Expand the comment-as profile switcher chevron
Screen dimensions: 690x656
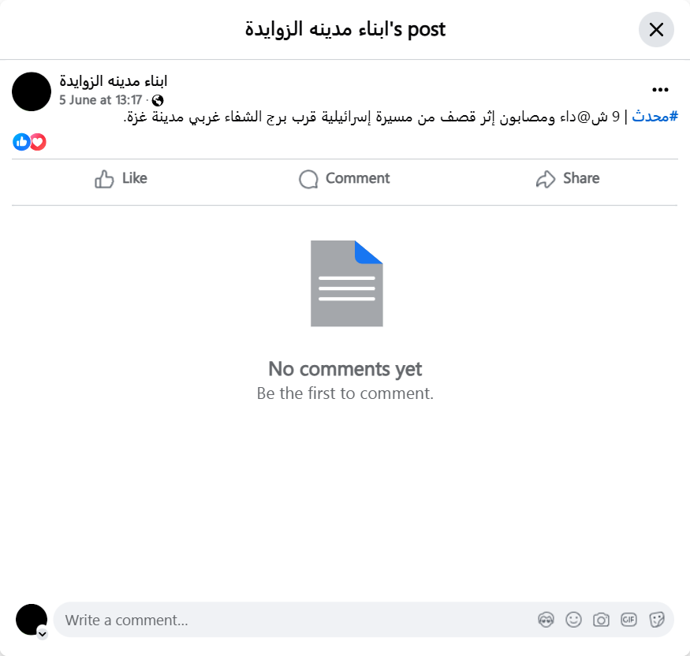43,634
